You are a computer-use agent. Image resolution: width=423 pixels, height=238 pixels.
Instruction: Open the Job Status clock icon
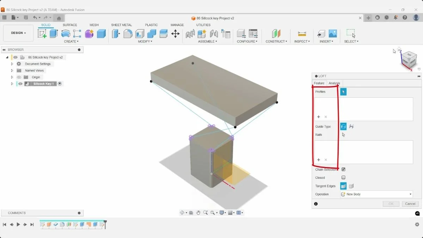click(387, 18)
